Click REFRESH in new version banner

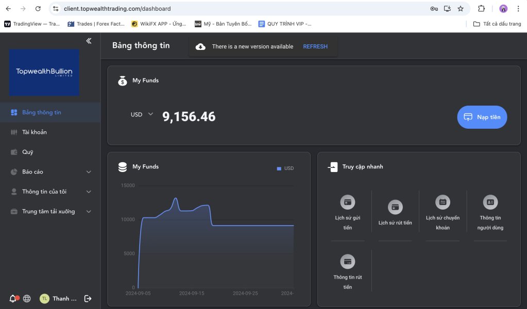(x=315, y=46)
